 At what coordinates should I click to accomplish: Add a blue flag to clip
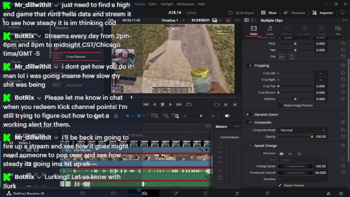click(x=127, y=116)
